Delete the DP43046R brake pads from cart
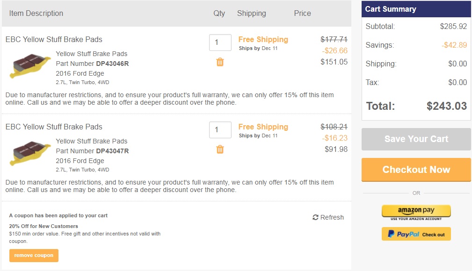The height and width of the screenshot is (271, 472). [220, 62]
